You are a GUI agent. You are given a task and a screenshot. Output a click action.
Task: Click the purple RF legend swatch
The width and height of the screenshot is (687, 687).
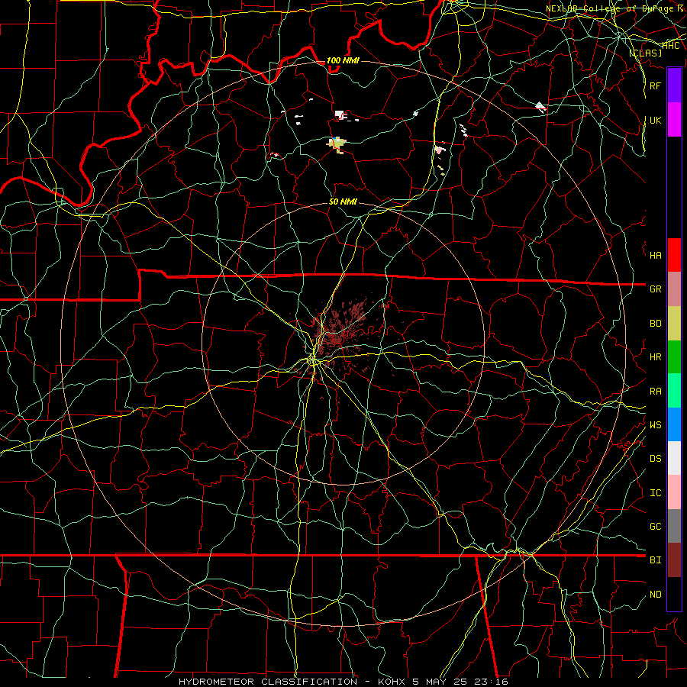click(674, 85)
